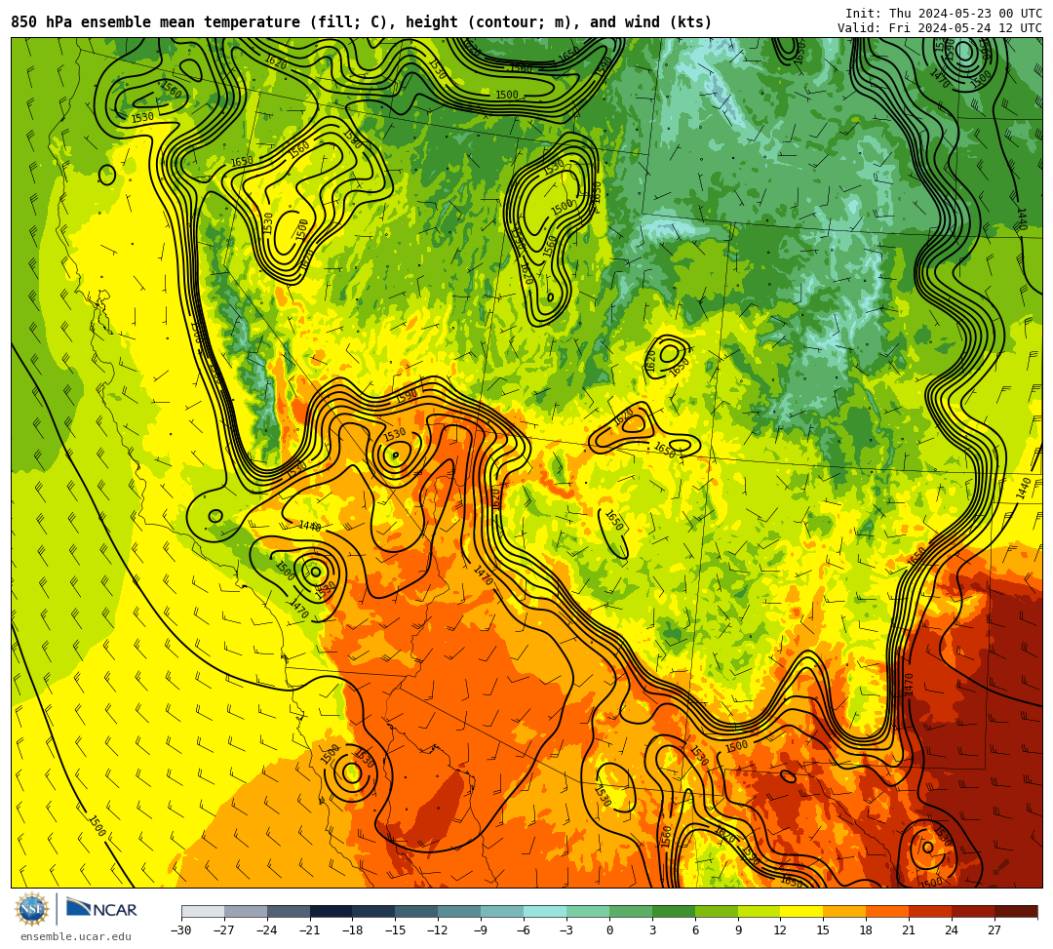Viewport: 1053px width, 949px height.
Task: Click the Valid: Fri 2024-05-24 12 UTC text
Action: [x=940, y=27]
